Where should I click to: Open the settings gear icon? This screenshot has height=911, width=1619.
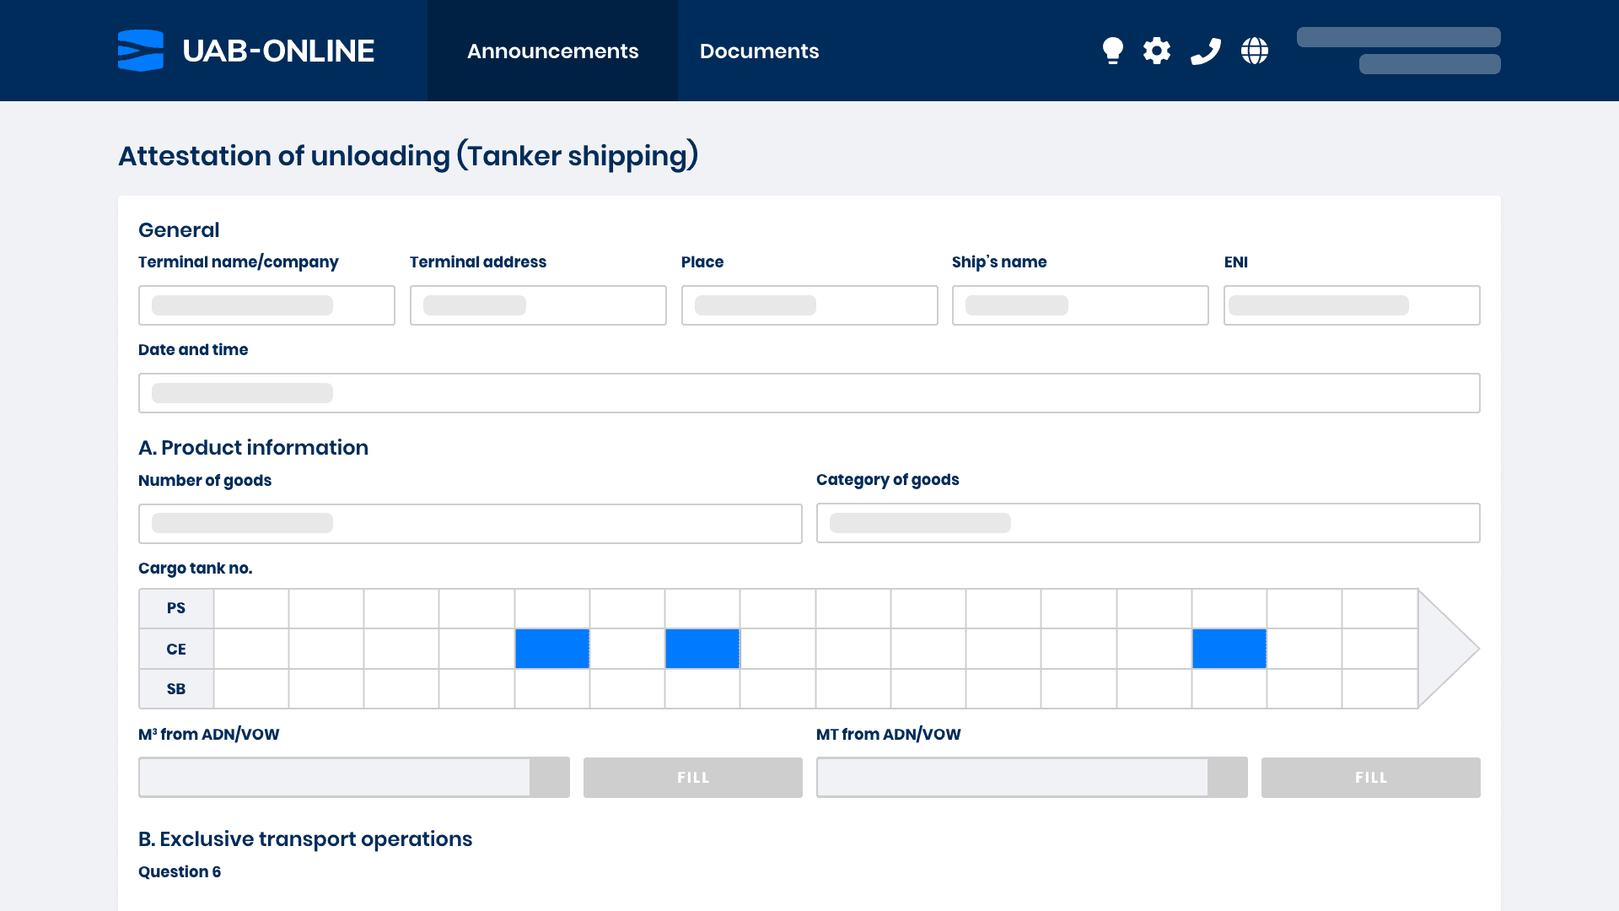coord(1157,51)
